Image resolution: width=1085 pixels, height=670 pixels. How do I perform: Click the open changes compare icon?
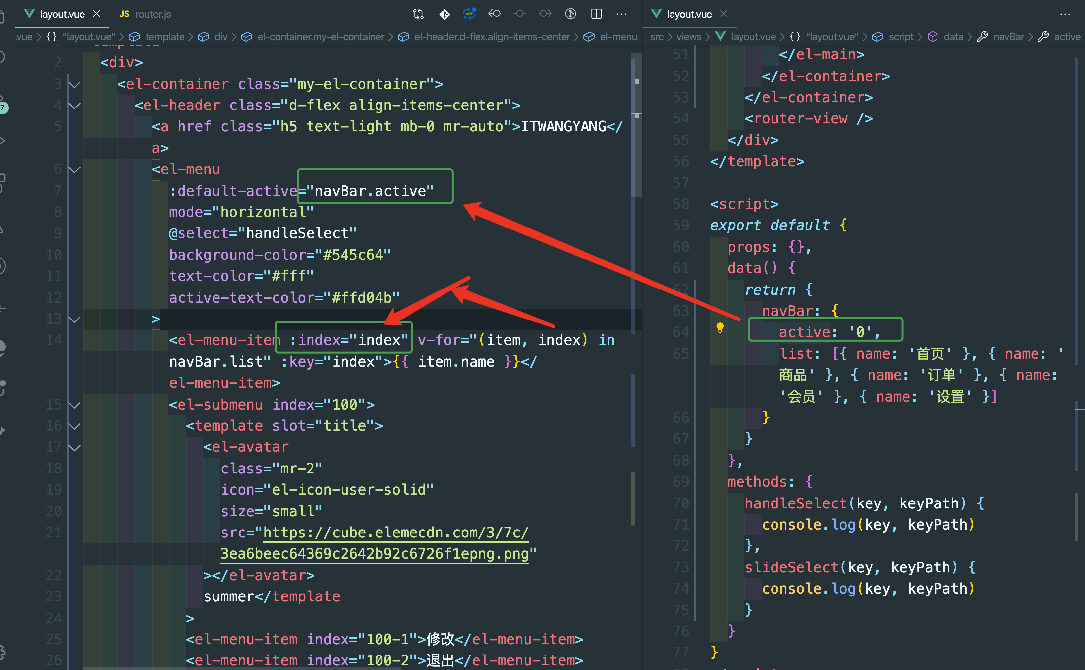tap(418, 14)
